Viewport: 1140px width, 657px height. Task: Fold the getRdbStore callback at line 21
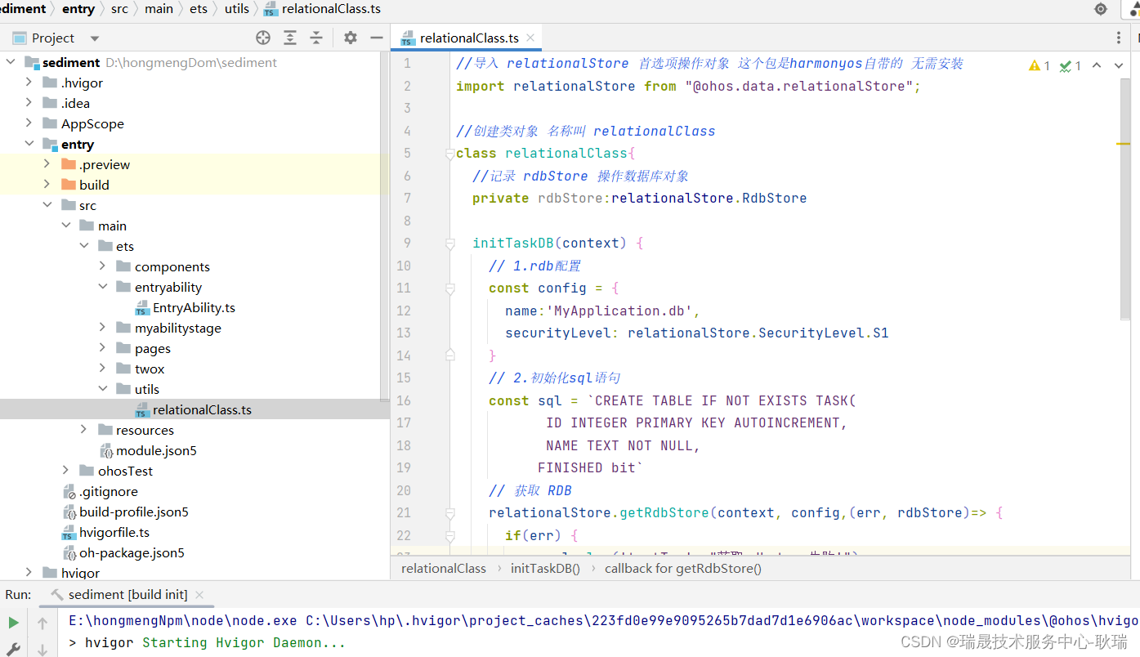(x=449, y=513)
